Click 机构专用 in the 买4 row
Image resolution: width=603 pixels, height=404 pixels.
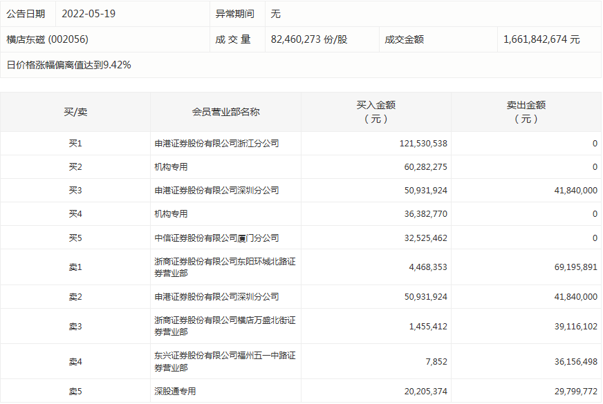[x=171, y=214]
